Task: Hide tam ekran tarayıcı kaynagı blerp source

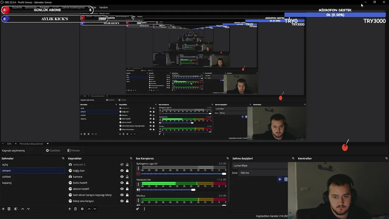Action: coord(122,195)
